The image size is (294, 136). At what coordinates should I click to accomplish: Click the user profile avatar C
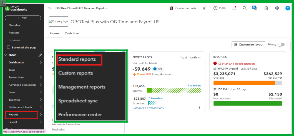pos(287,8)
